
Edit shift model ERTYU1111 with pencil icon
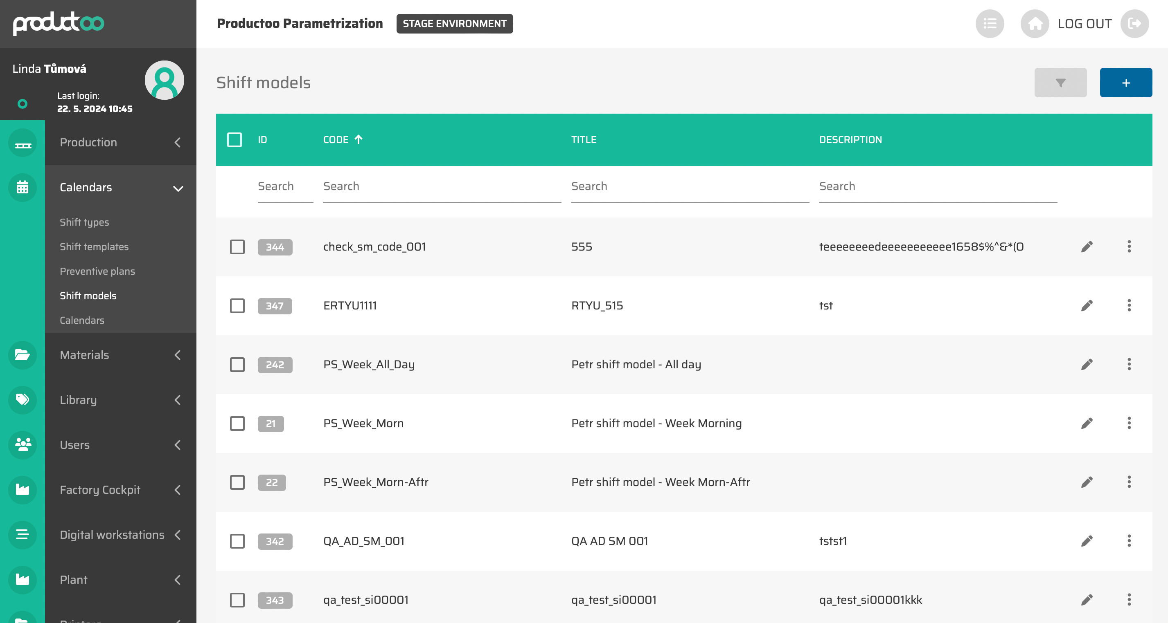(x=1087, y=306)
